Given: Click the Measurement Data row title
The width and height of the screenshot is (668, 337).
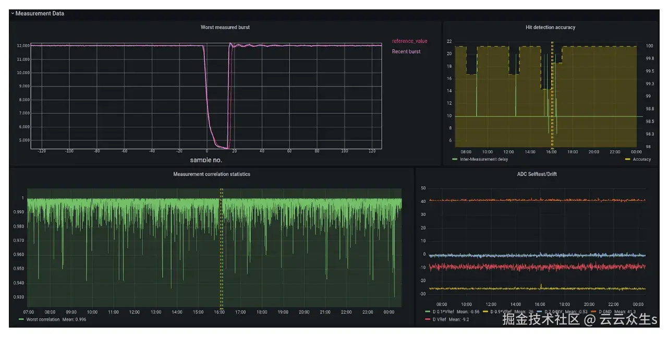Looking at the screenshot, I should point(40,14).
